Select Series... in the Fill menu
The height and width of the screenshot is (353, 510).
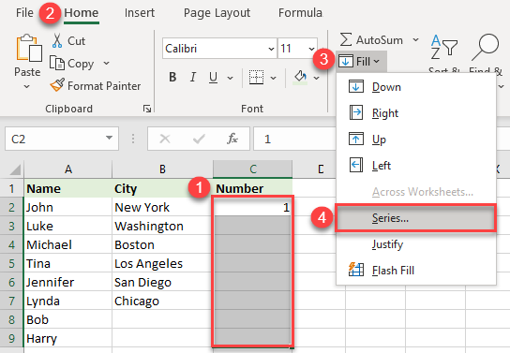415,218
